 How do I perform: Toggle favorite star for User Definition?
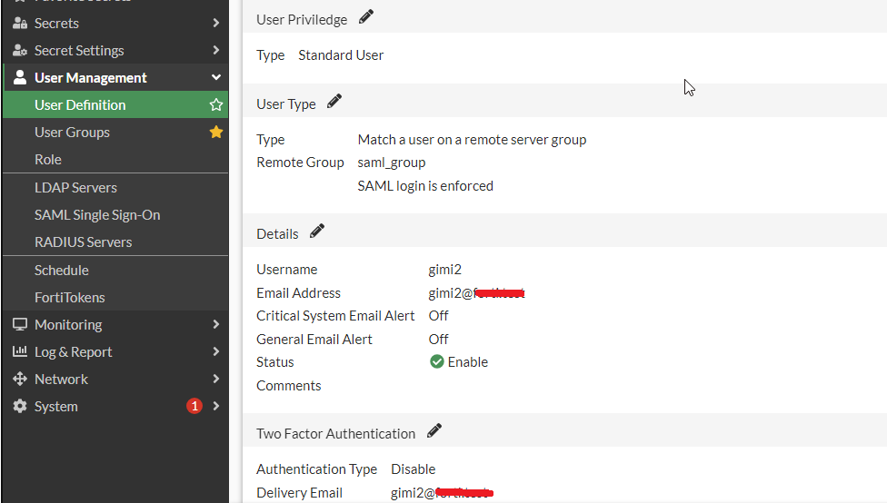216,105
